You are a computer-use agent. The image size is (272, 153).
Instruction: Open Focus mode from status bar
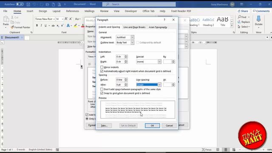point(207,150)
